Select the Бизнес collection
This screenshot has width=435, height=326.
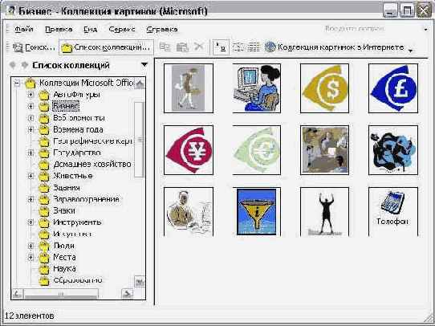point(66,106)
